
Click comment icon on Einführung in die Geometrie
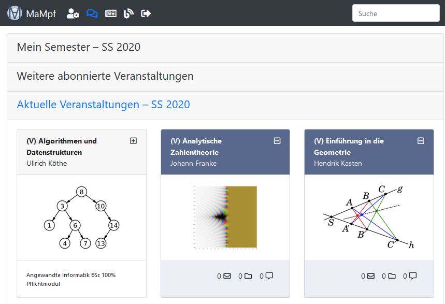413,276
